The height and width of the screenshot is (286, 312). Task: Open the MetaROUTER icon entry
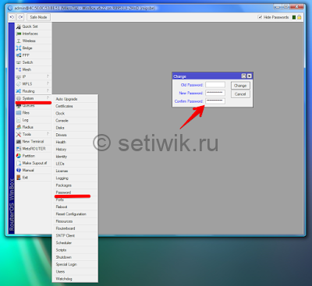(19, 149)
